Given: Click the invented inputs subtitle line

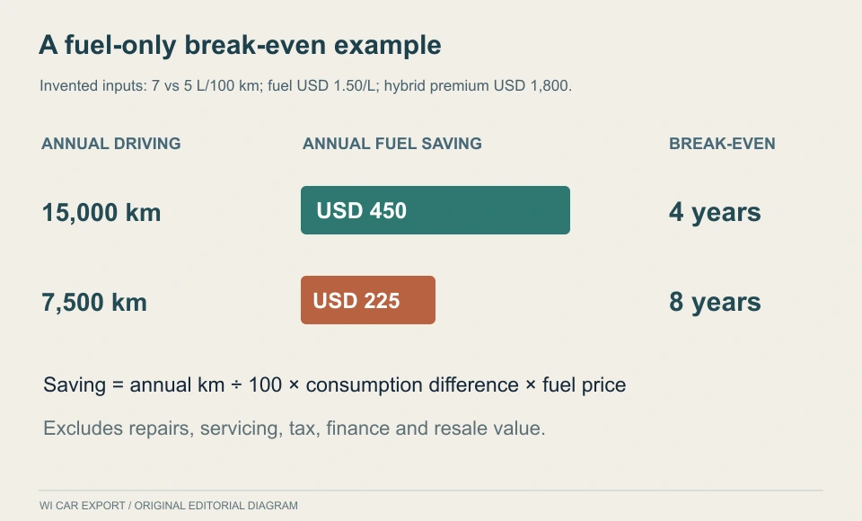Looking at the screenshot, I should 305,86.
